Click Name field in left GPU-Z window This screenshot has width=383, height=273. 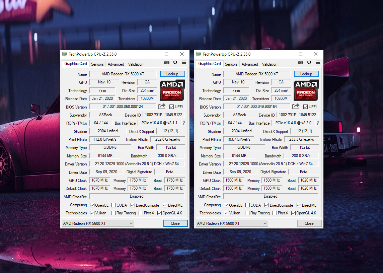(x=123, y=74)
